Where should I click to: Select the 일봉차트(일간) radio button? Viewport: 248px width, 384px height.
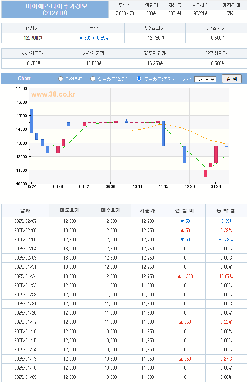pos(93,79)
